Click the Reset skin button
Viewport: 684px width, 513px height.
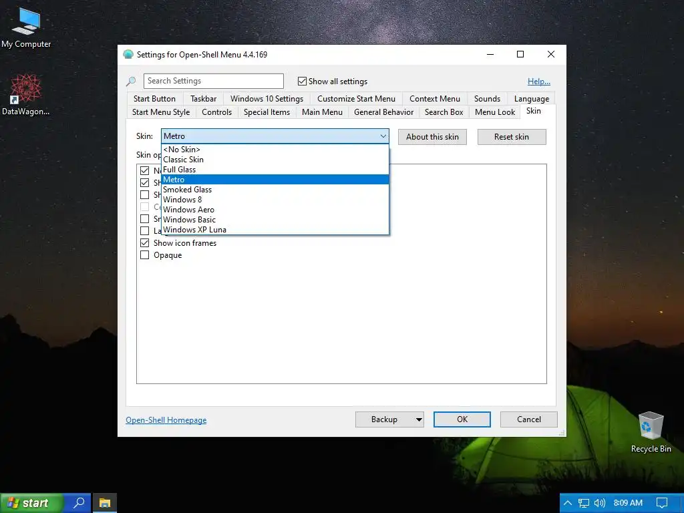[511, 137]
